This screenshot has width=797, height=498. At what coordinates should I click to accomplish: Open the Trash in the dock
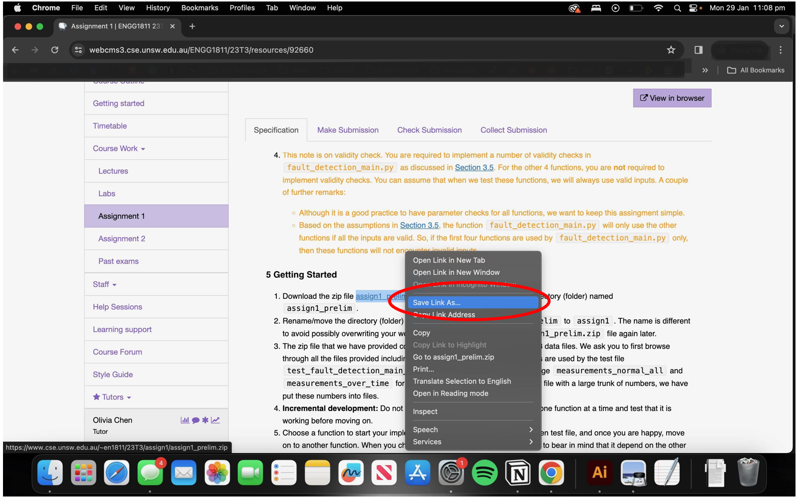click(748, 472)
